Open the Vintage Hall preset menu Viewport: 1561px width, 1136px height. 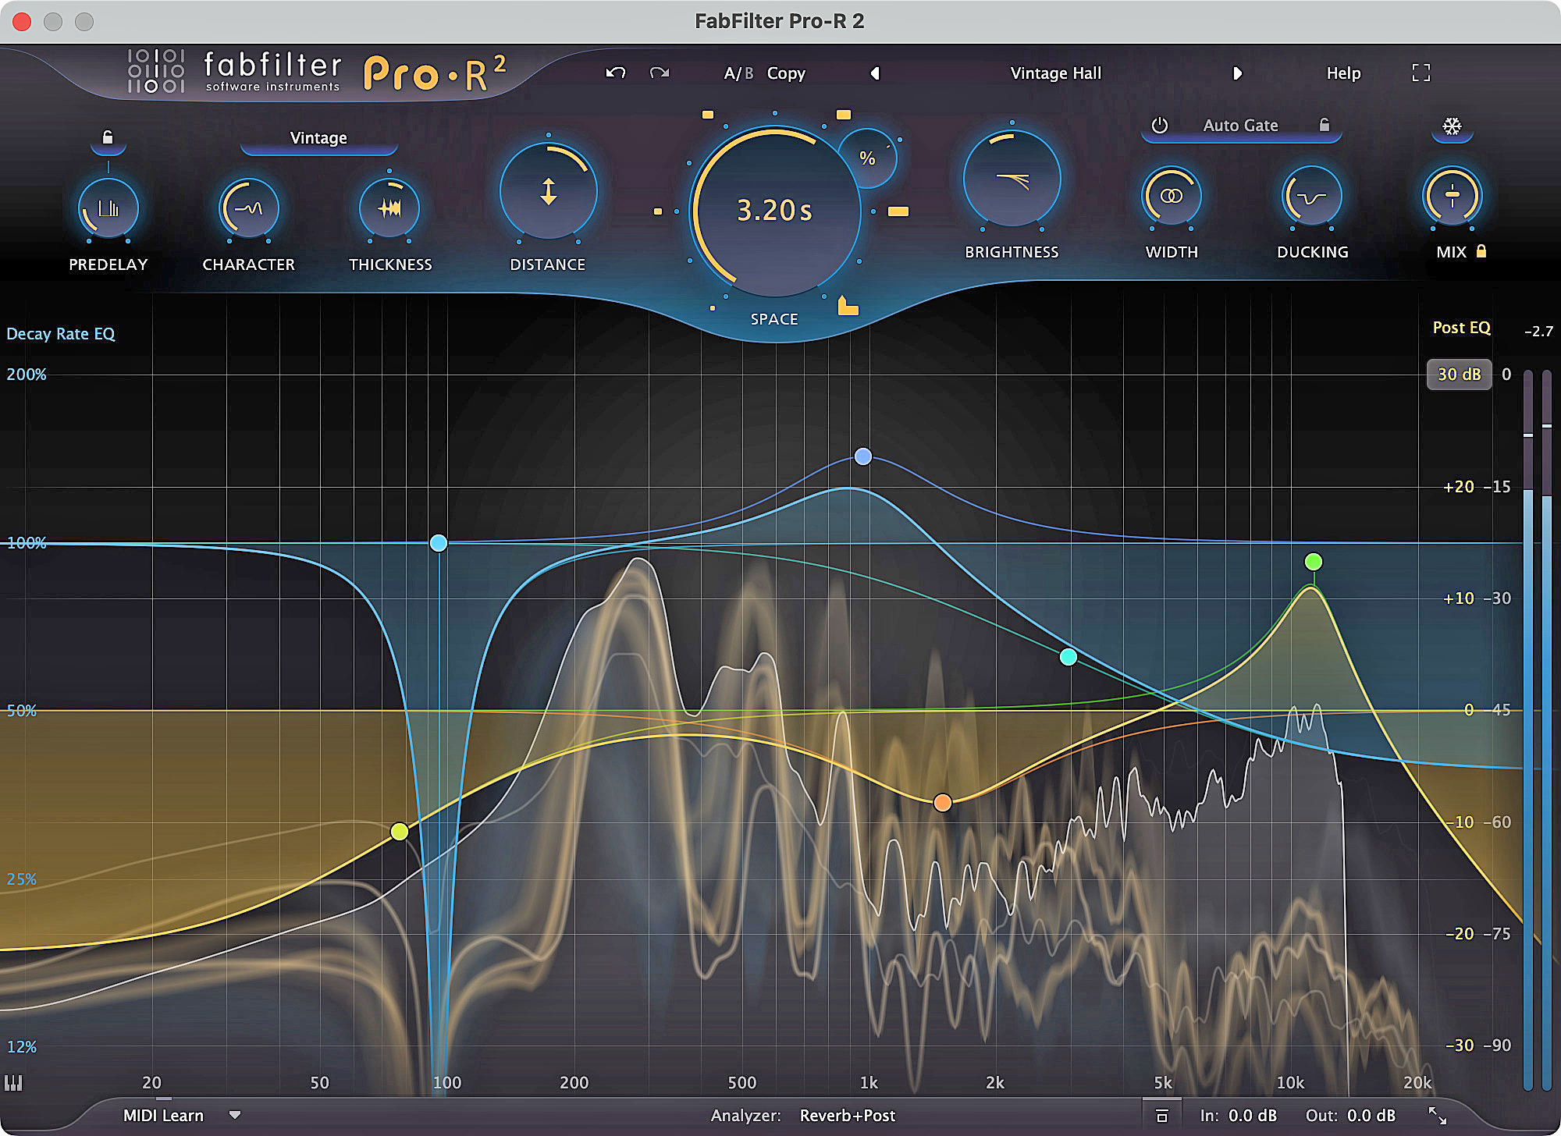click(1055, 73)
